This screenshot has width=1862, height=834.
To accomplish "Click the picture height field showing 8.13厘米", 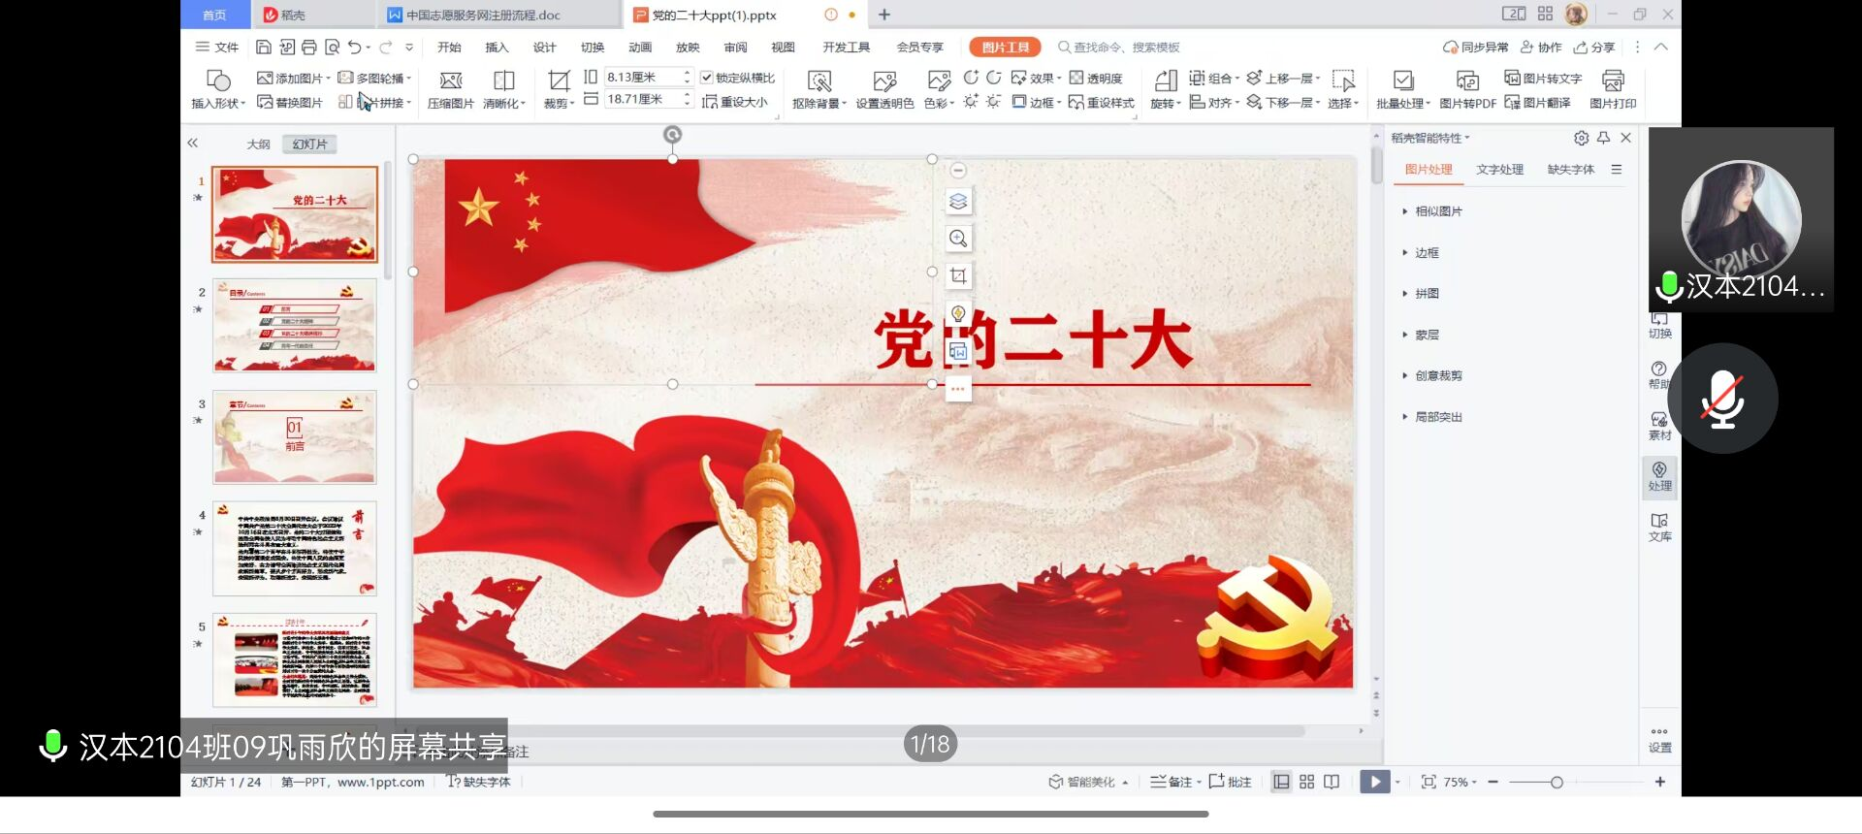I will [x=641, y=77].
